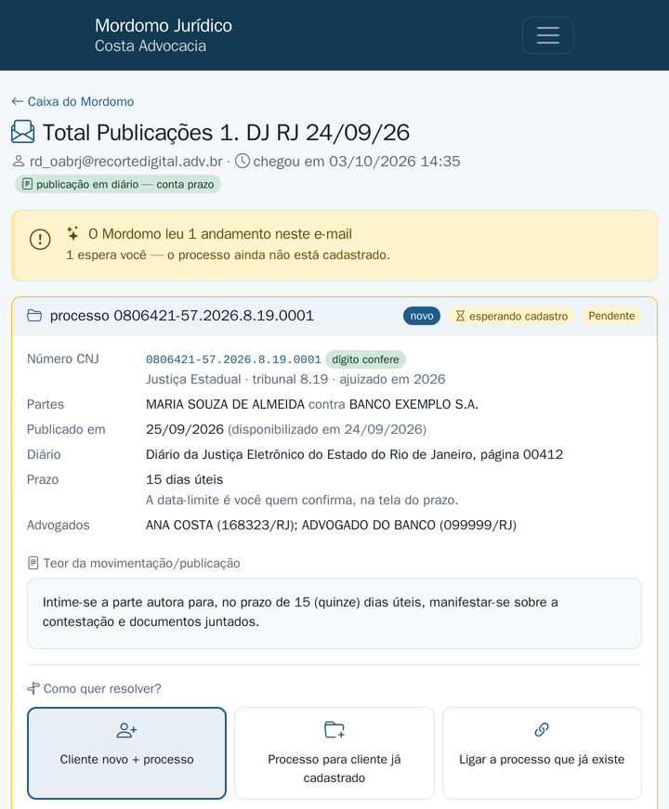Click the text 'MARIA SOUZA DE ALMEIDA'
The width and height of the screenshot is (669, 809).
coord(225,404)
